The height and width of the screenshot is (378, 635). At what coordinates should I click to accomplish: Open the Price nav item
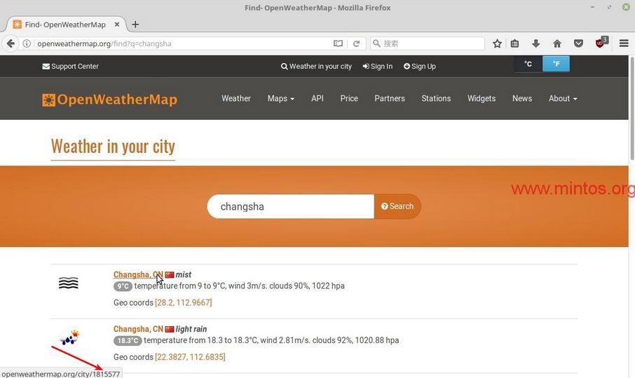pyautogui.click(x=349, y=98)
